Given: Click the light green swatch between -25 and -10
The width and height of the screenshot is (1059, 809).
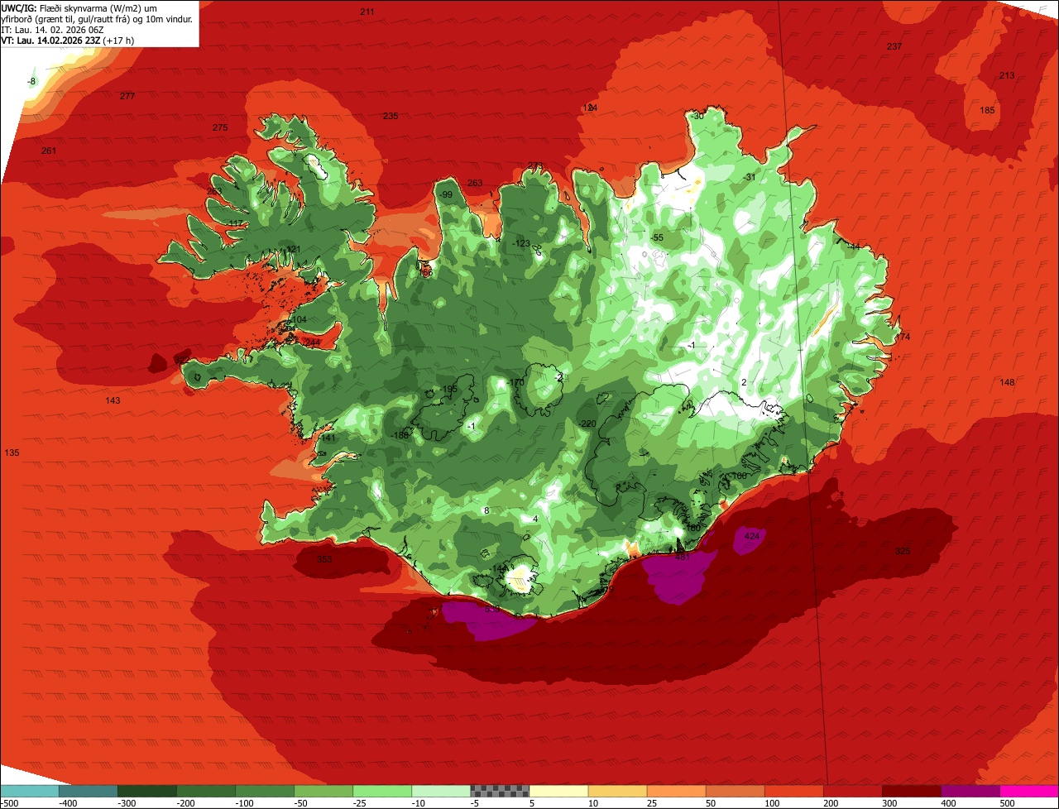Looking at the screenshot, I should (x=381, y=791).
